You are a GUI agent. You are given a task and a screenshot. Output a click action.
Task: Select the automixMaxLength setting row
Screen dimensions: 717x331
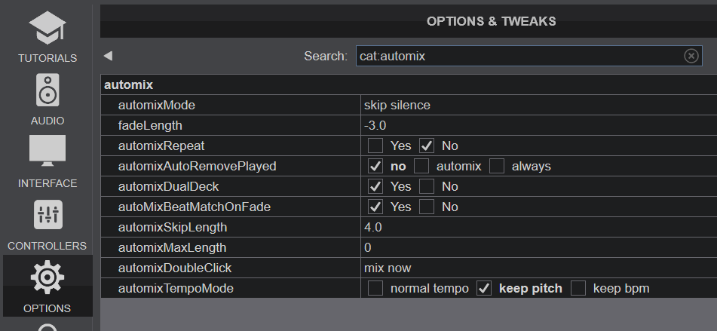(409, 248)
